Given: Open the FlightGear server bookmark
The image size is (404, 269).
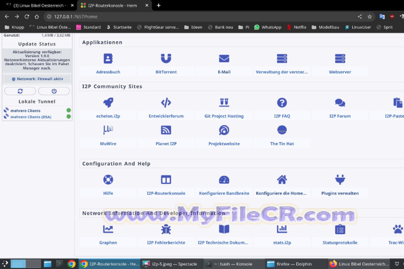Looking at the screenshot, I should (158, 27).
